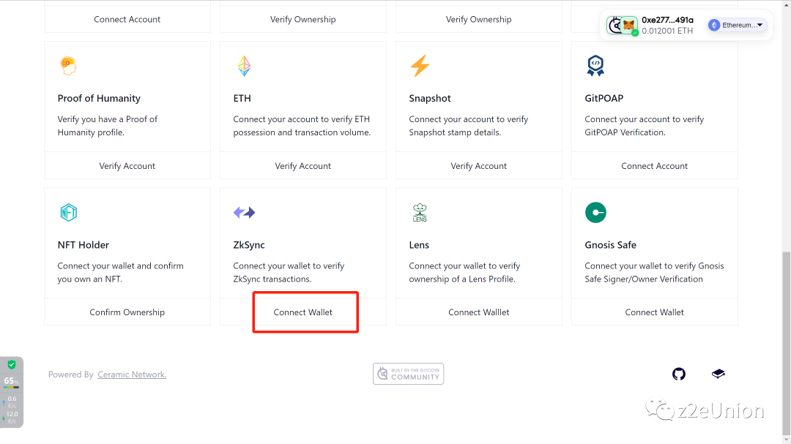Click the Lens tree logo icon
The height and width of the screenshot is (444, 791).
pos(420,213)
